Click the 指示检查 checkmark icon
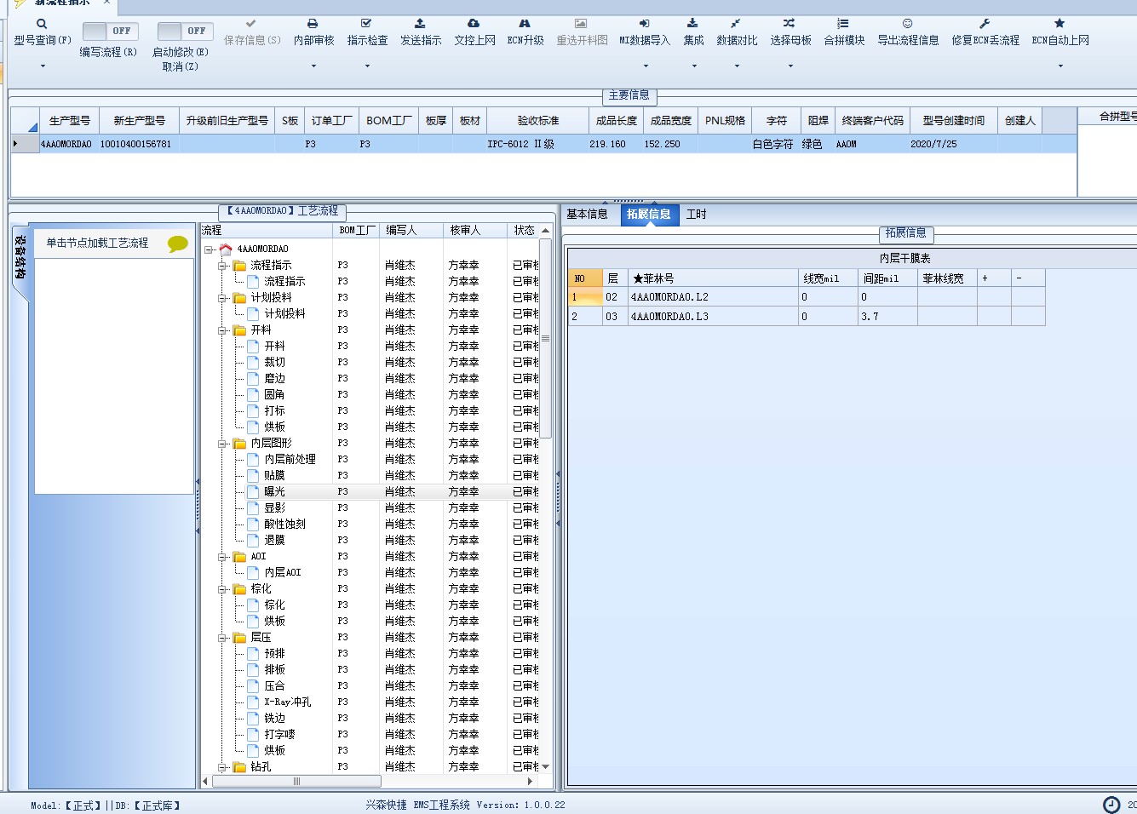 point(366,24)
